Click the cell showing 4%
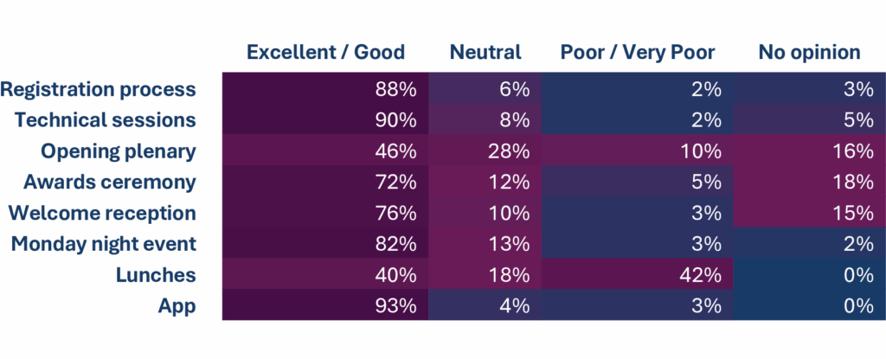Viewport: 886px width, 359px height. [x=485, y=306]
